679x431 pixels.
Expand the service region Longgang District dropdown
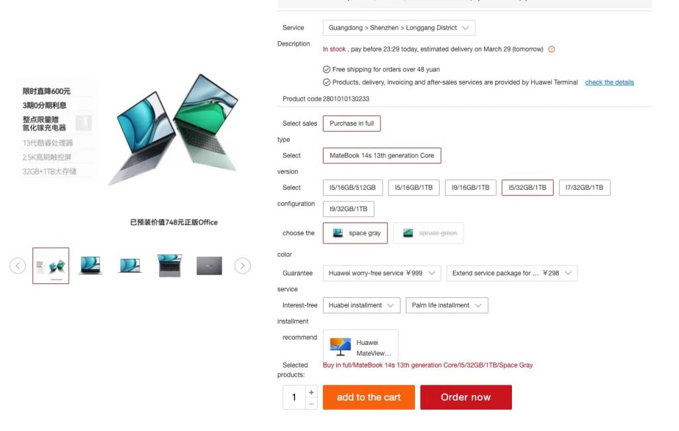click(x=399, y=28)
